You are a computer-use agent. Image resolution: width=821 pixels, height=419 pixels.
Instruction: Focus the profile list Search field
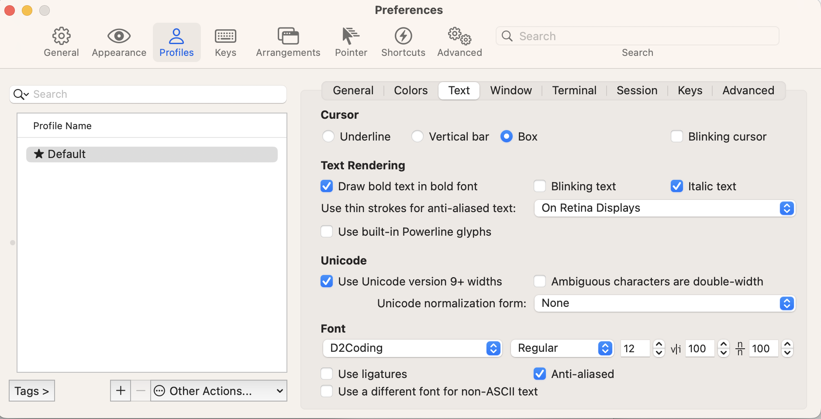pos(148,94)
